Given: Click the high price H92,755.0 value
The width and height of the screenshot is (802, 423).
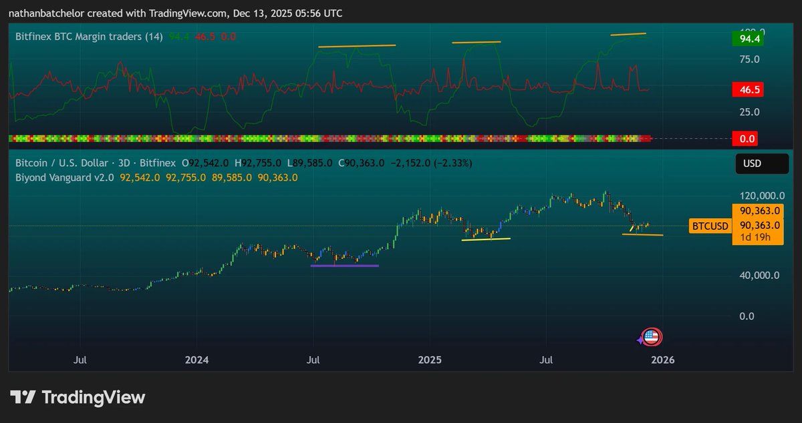Looking at the screenshot, I should click(259, 163).
